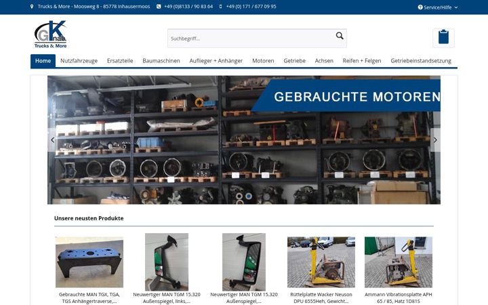
Task: Open the Achsen menu
Action: pos(324,61)
